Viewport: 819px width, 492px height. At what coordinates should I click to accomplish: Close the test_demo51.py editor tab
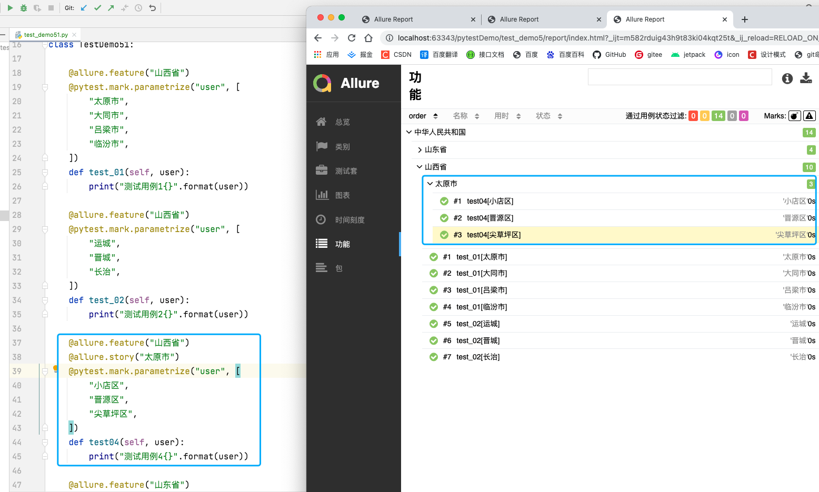coord(74,35)
